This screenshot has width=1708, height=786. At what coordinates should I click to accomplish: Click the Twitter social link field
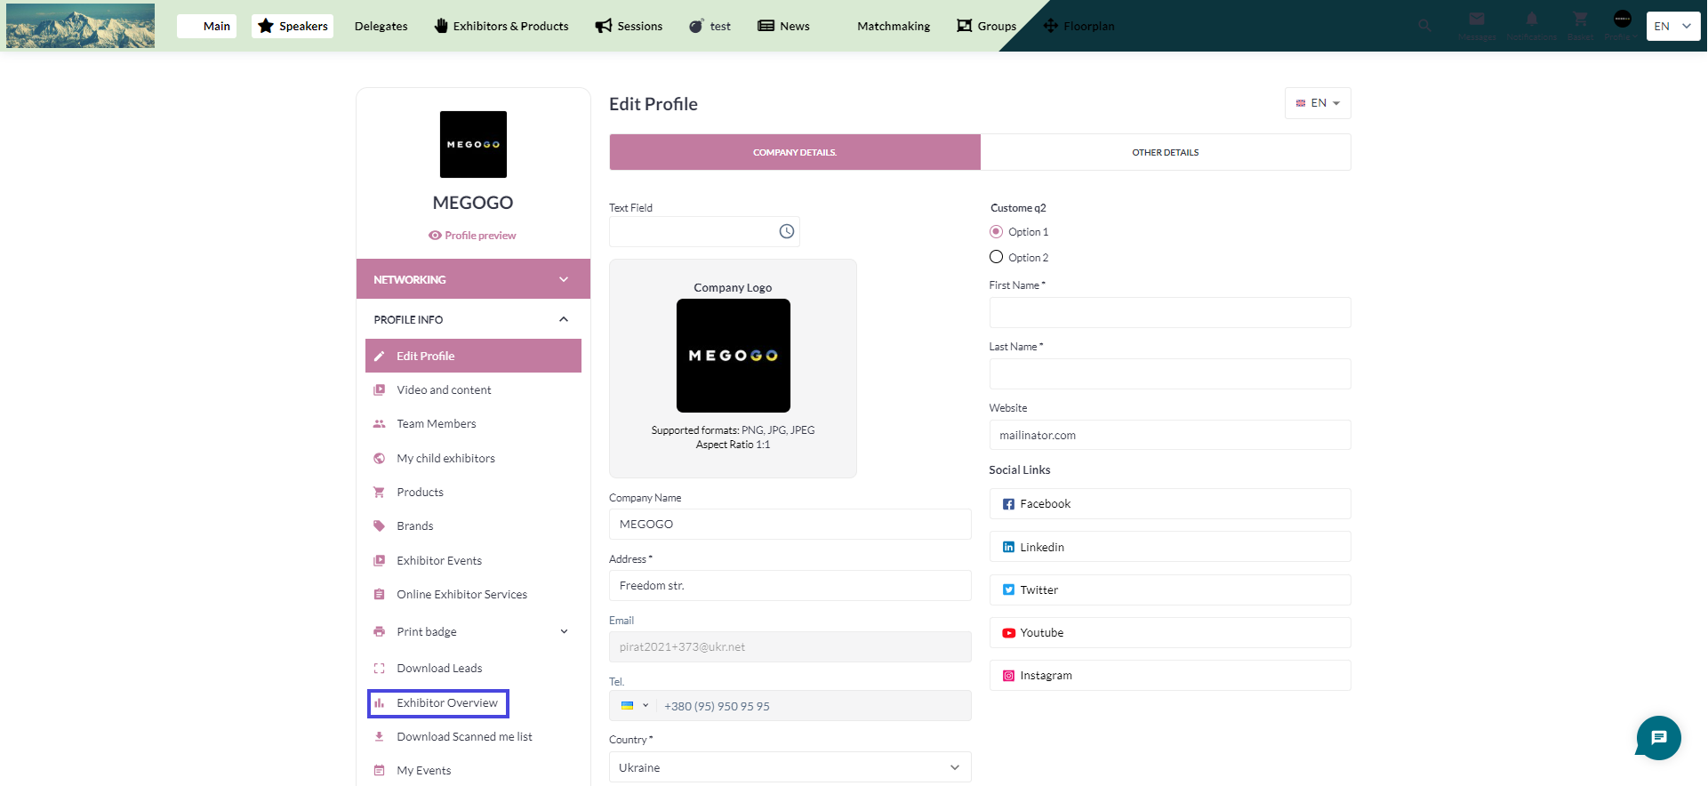(x=1170, y=590)
